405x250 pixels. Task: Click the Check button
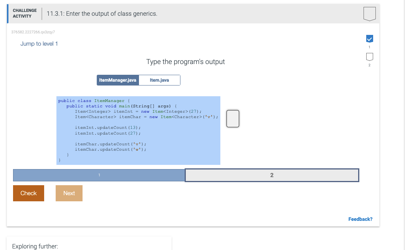click(x=28, y=193)
